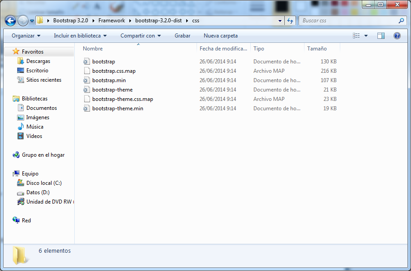The image size is (411, 271).
Task: Open the Documentos library
Action: 42,108
